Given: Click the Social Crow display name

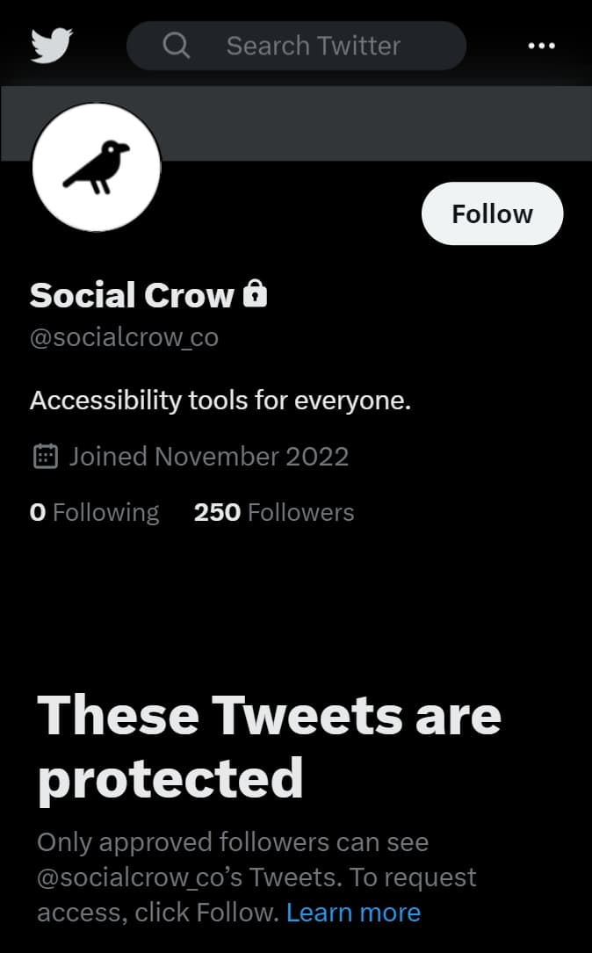Looking at the screenshot, I should pyautogui.click(x=132, y=294).
